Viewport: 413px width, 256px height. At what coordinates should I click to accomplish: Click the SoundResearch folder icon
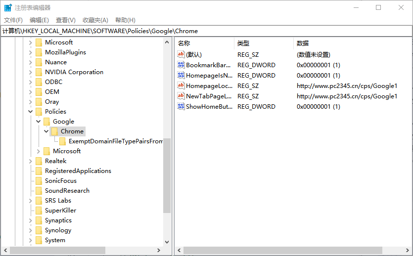(x=39, y=191)
